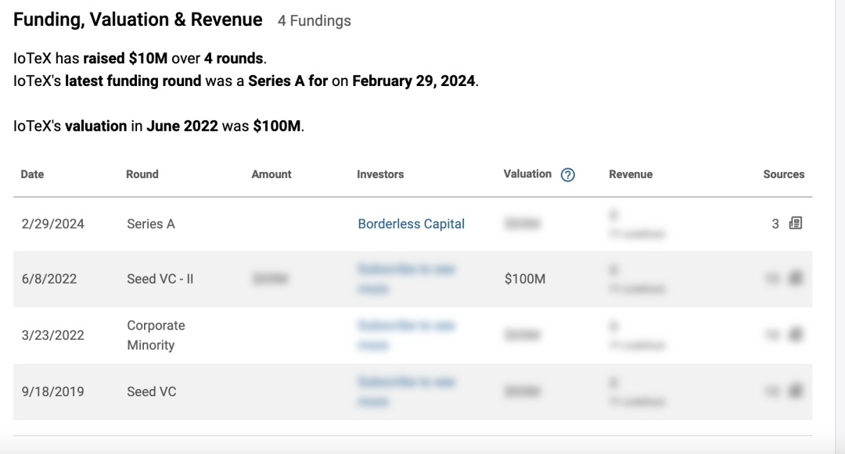The width and height of the screenshot is (845, 454).
Task: Click the Valuation help question mark icon
Action: [x=569, y=175]
